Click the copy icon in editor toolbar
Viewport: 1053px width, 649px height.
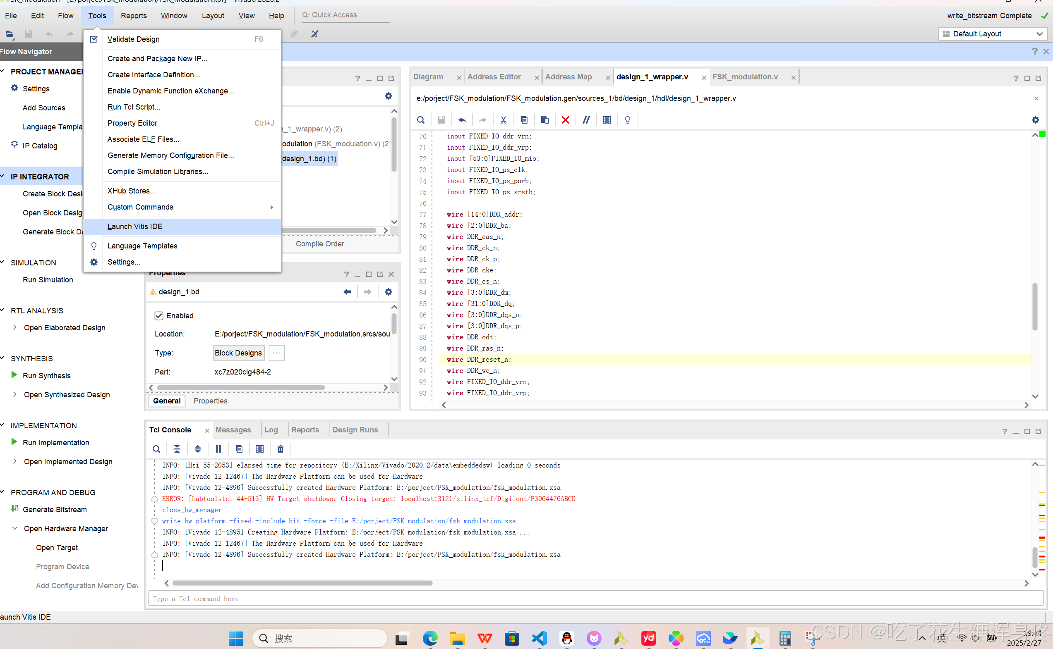pyautogui.click(x=524, y=120)
